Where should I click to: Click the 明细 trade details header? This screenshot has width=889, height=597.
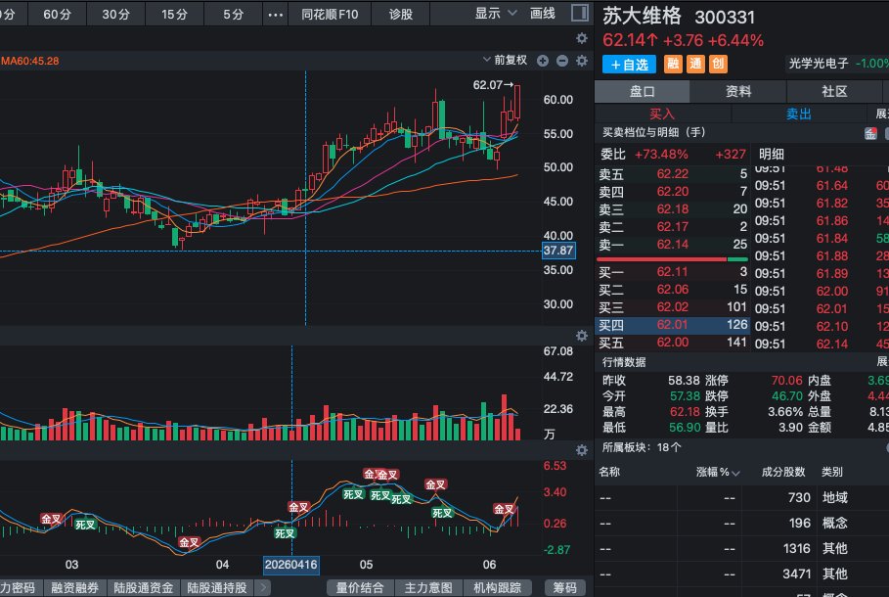pos(771,154)
